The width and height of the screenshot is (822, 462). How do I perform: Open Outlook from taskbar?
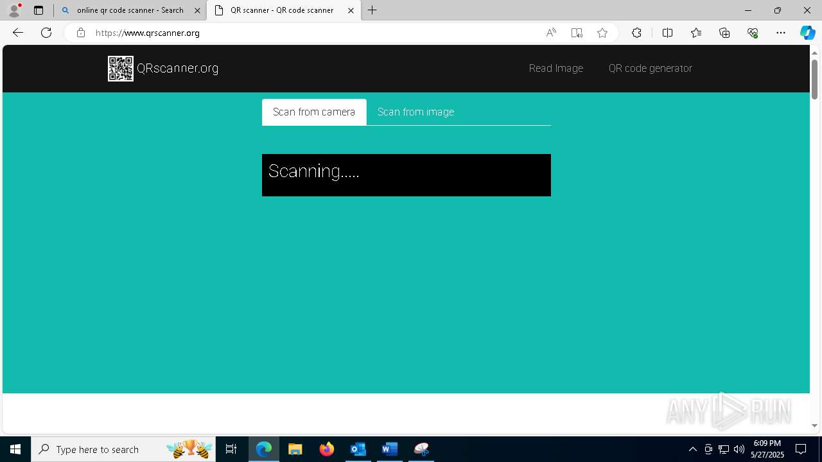358,449
